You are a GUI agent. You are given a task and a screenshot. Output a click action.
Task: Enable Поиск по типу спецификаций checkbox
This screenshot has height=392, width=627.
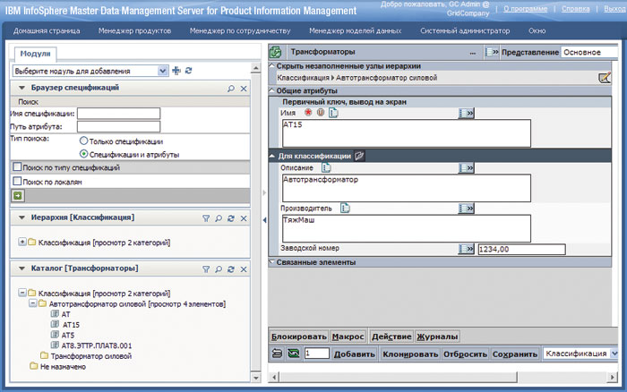[x=17, y=166]
